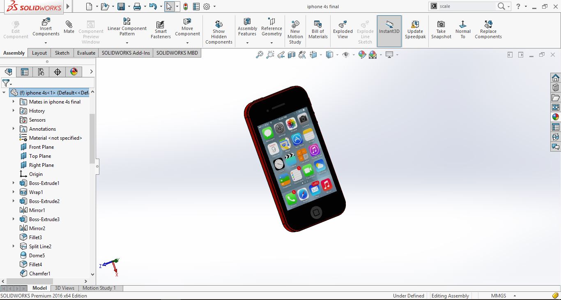The height and width of the screenshot is (300, 561).
Task: Take Snapshot of the model
Action: pos(441,30)
